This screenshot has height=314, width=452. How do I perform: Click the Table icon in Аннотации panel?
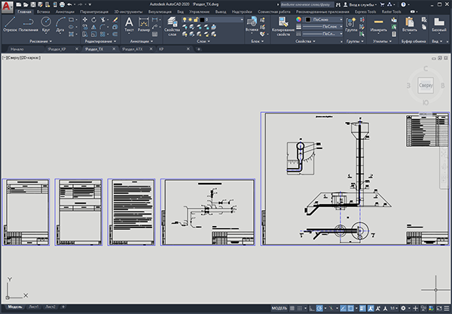[x=154, y=35]
